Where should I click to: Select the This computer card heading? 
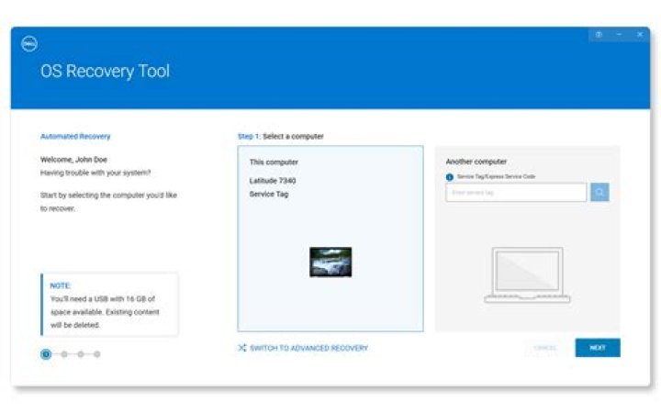[274, 162]
